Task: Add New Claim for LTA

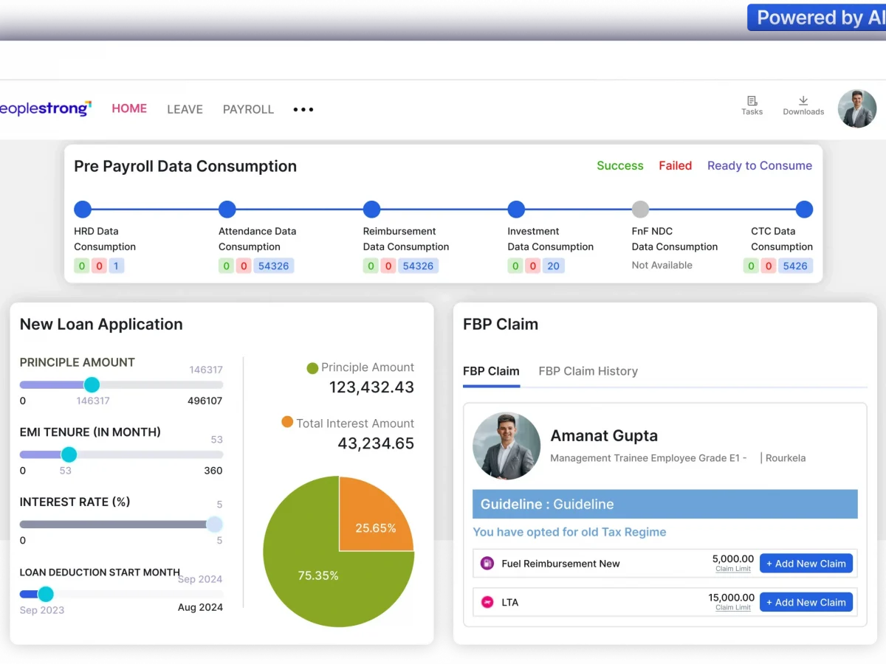Action: point(806,602)
